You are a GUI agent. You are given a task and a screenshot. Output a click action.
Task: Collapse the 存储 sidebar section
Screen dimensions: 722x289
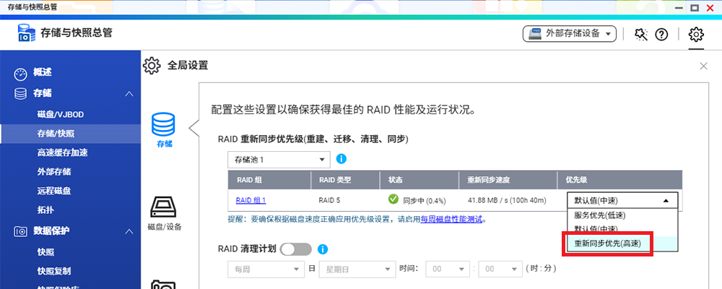point(129,94)
